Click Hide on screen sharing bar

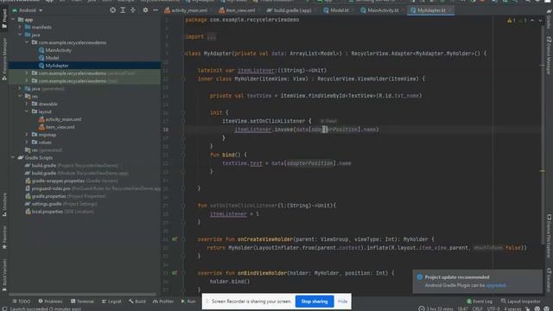click(342, 301)
